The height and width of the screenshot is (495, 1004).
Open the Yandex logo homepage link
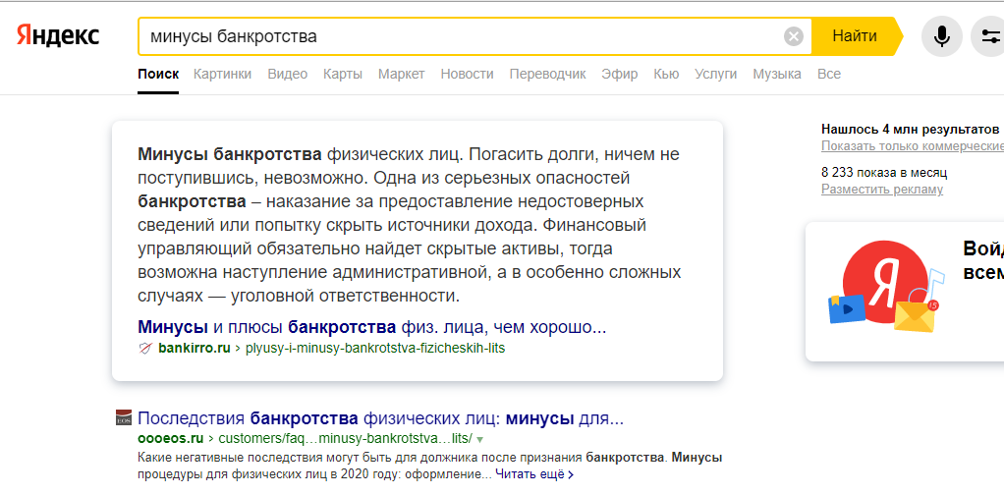(x=58, y=36)
